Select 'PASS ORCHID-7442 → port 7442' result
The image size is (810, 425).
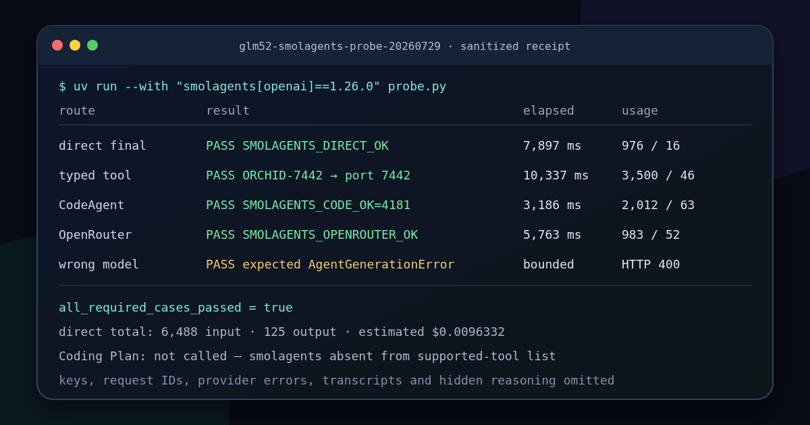pos(308,175)
